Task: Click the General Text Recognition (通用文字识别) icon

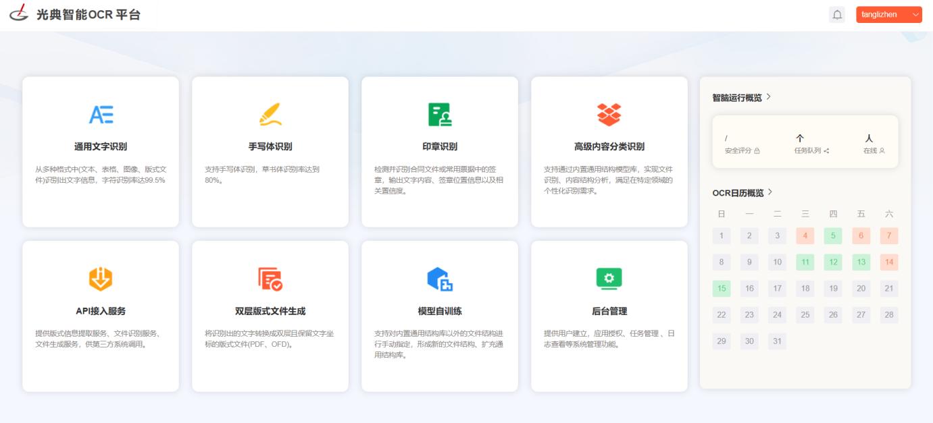Action: click(101, 115)
